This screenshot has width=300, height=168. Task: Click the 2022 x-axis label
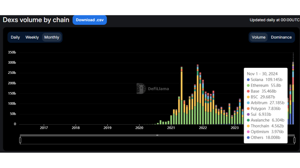coord(203,128)
